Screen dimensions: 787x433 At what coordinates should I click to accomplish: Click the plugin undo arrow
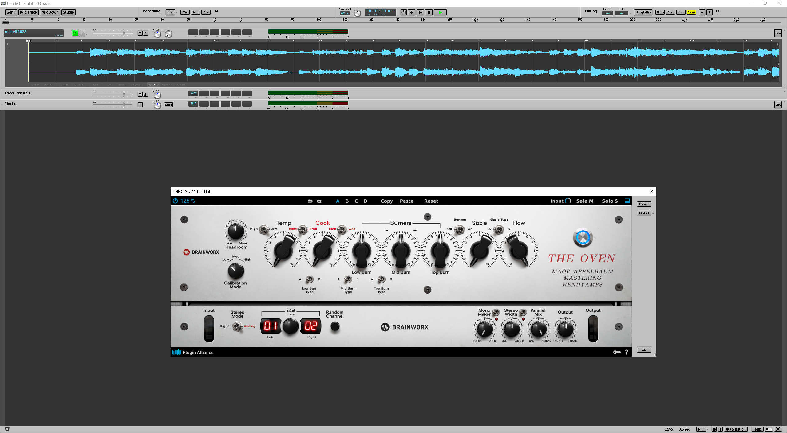pos(310,201)
